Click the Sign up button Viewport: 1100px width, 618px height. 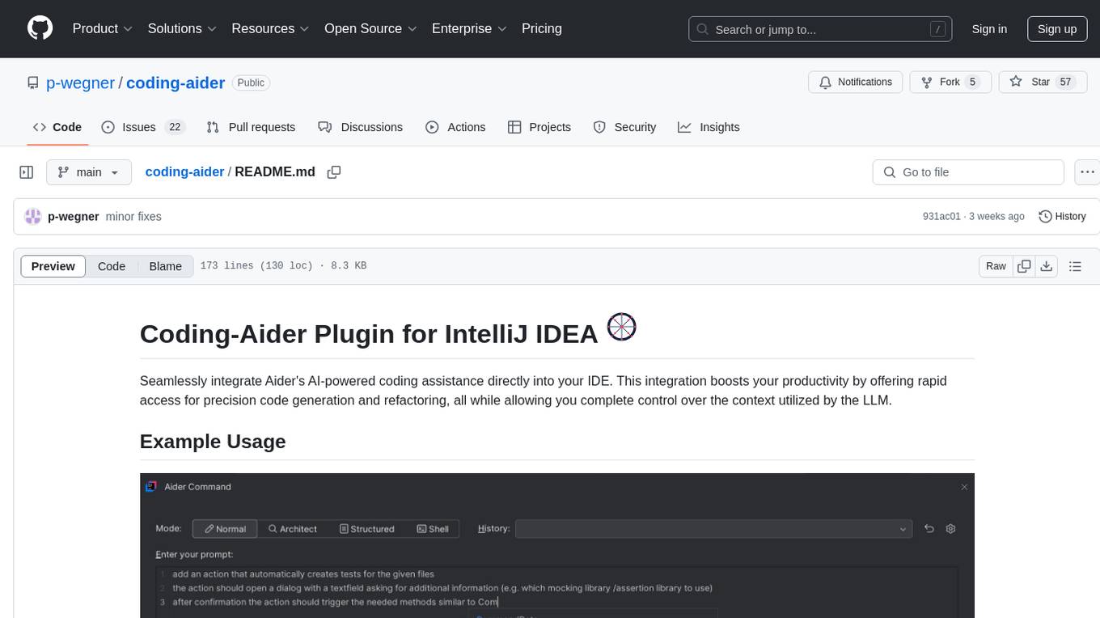point(1057,29)
